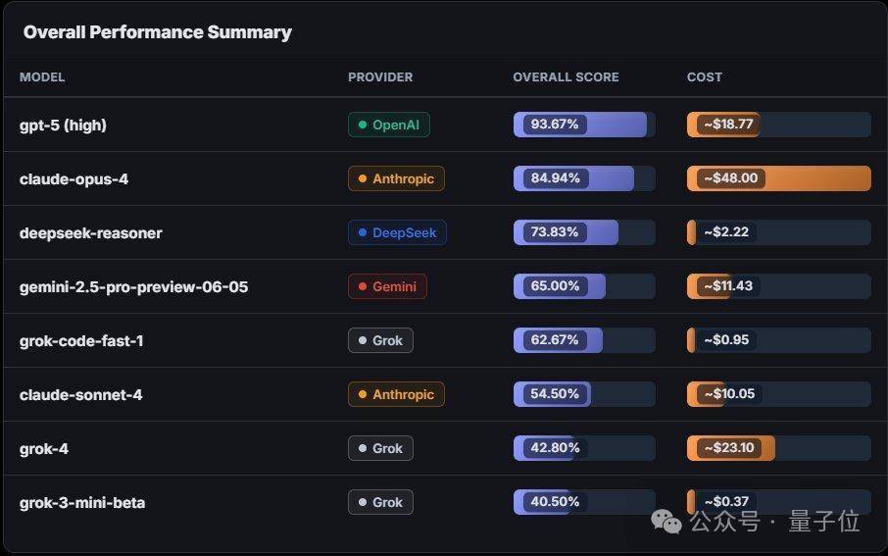This screenshot has height=556, width=888.
Task: Click the COST column header
Action: pos(704,77)
